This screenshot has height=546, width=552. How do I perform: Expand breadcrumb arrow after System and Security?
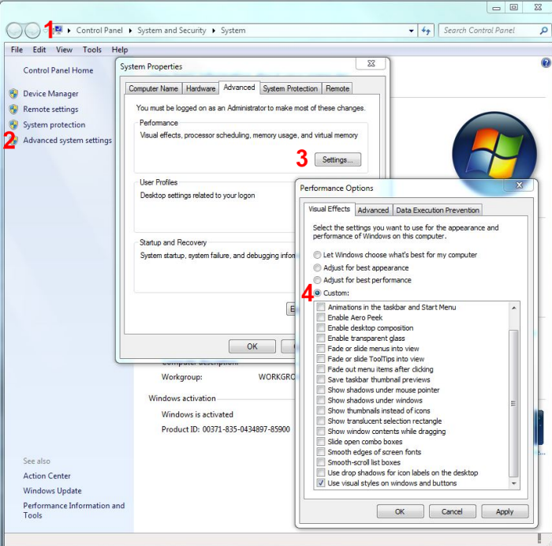click(214, 31)
